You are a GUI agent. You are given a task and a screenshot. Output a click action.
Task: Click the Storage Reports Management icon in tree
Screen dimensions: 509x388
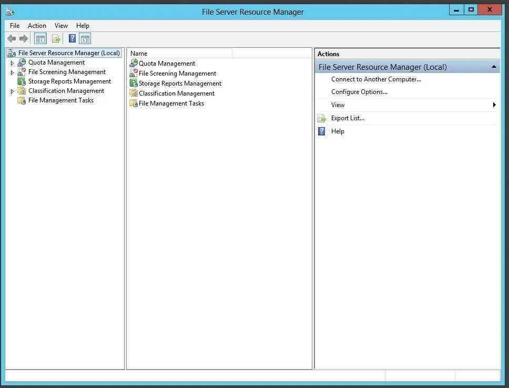[x=22, y=81]
